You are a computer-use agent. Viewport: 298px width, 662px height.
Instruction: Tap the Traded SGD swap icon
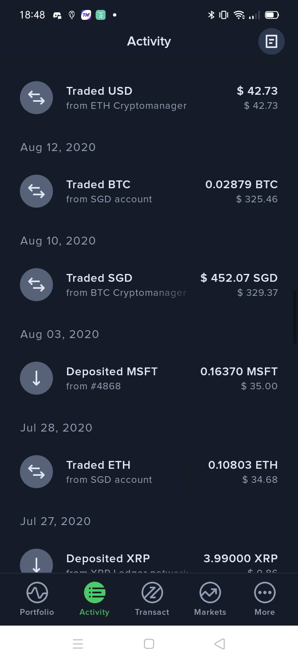(x=36, y=285)
